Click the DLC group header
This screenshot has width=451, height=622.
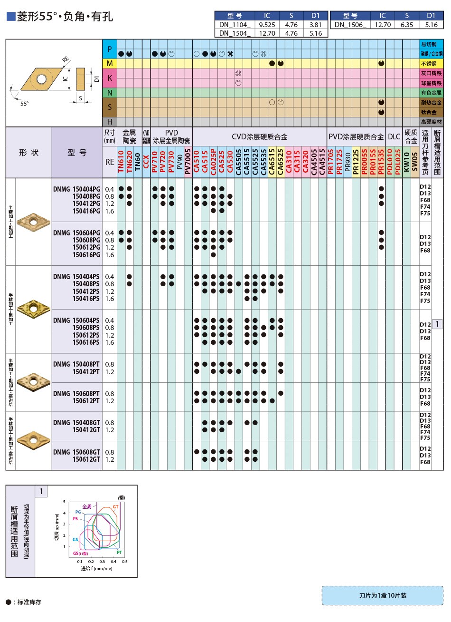pyautogui.click(x=394, y=136)
